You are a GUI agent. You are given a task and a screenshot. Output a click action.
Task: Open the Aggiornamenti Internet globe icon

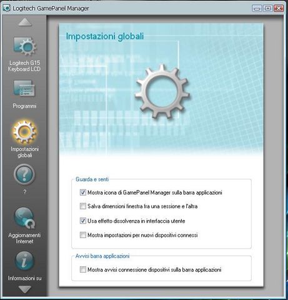coord(24,218)
